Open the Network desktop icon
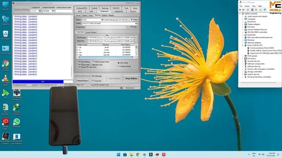This screenshot has height=158, width=282. 5,20
